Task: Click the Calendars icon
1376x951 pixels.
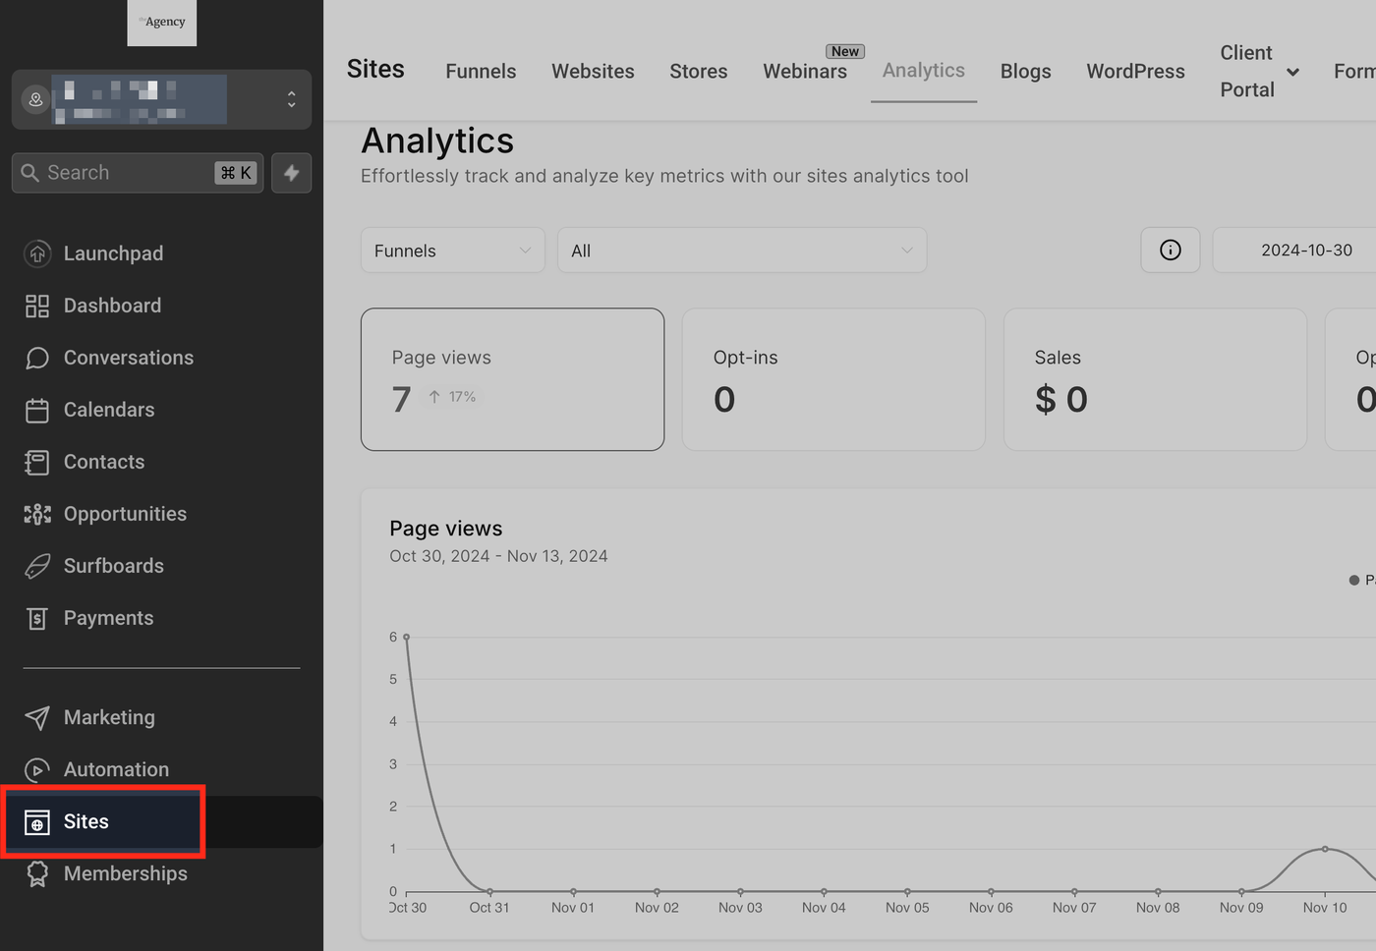Action: click(x=37, y=410)
